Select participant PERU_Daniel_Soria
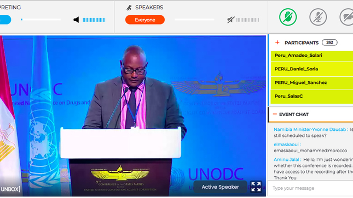The width and height of the screenshot is (353, 198). [x=312, y=69]
